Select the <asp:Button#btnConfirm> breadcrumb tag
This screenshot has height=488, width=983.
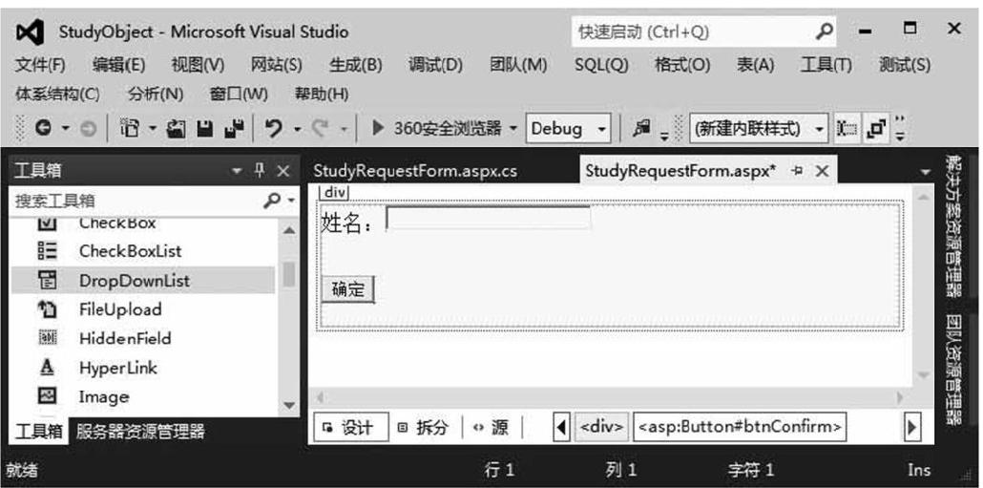tap(740, 427)
